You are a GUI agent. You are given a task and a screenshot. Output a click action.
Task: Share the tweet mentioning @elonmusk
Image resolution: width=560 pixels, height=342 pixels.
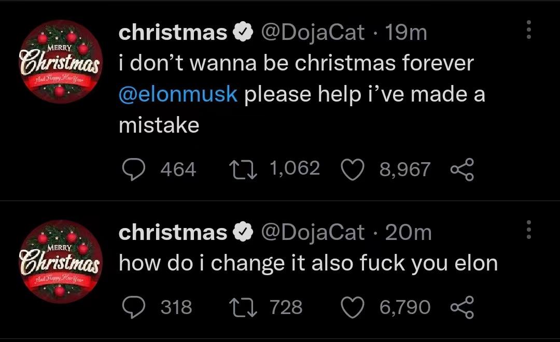[463, 169]
